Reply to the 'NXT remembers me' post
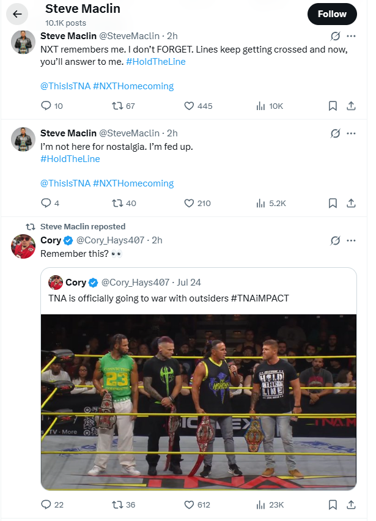The image size is (376, 521). click(46, 106)
